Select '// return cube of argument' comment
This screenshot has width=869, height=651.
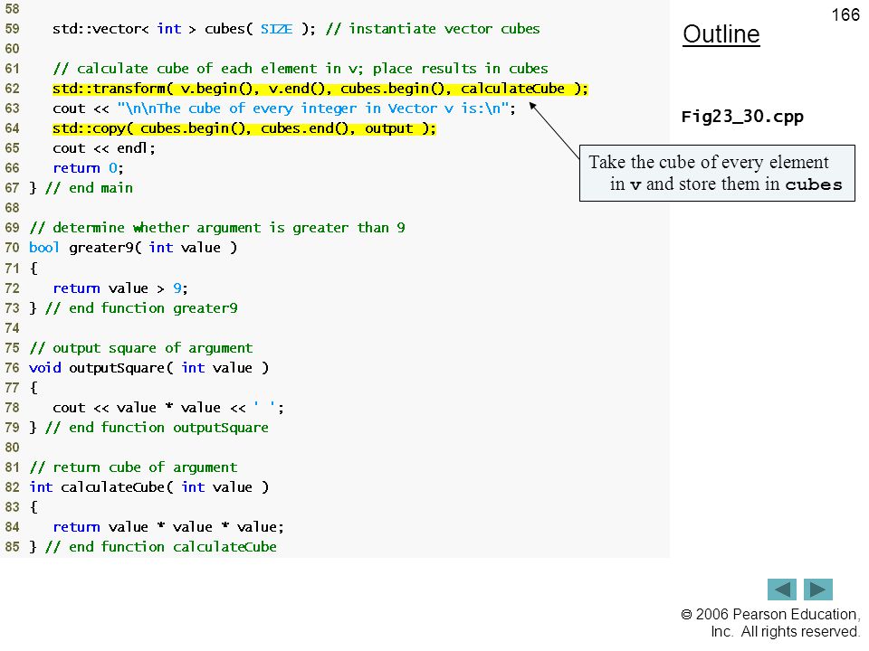[x=134, y=467]
